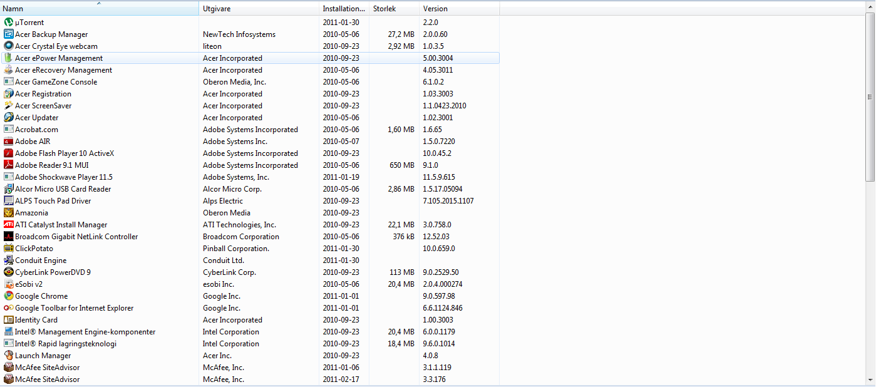Click the Launch Manager icon
This screenshot has width=876, height=387.
coord(9,356)
